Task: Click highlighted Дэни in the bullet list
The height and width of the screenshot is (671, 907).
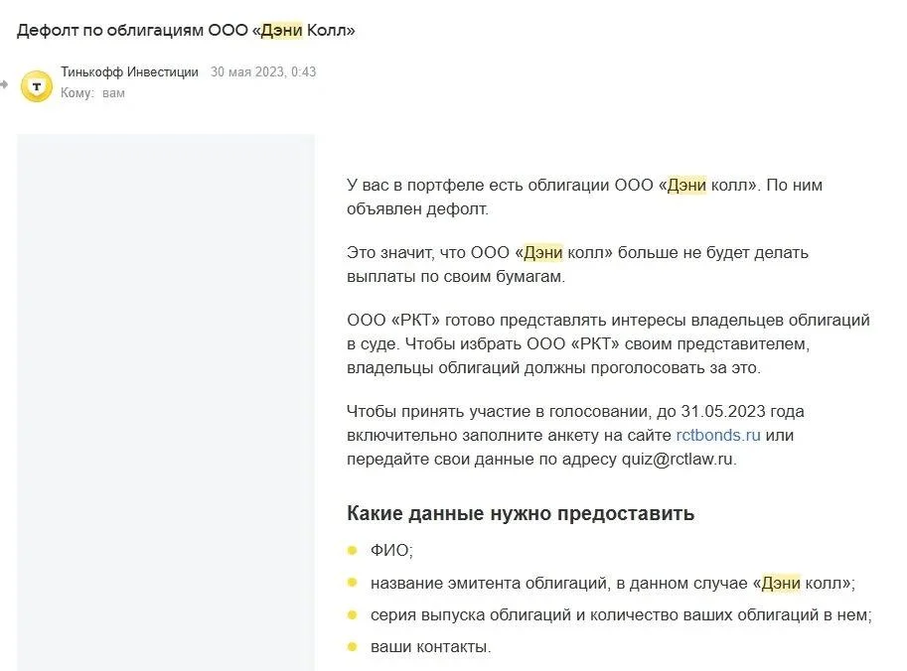Action: click(x=781, y=583)
